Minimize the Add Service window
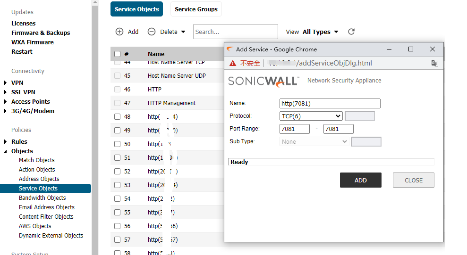This screenshot has height=255, width=467. pos(389,49)
